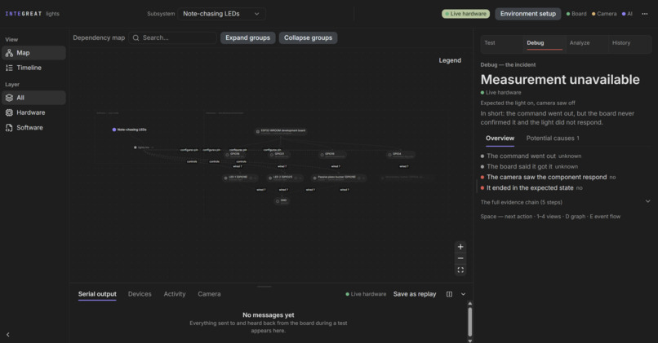This screenshot has height=343, width=658.
Task: Select 'The command went out' check
Action: (531, 156)
